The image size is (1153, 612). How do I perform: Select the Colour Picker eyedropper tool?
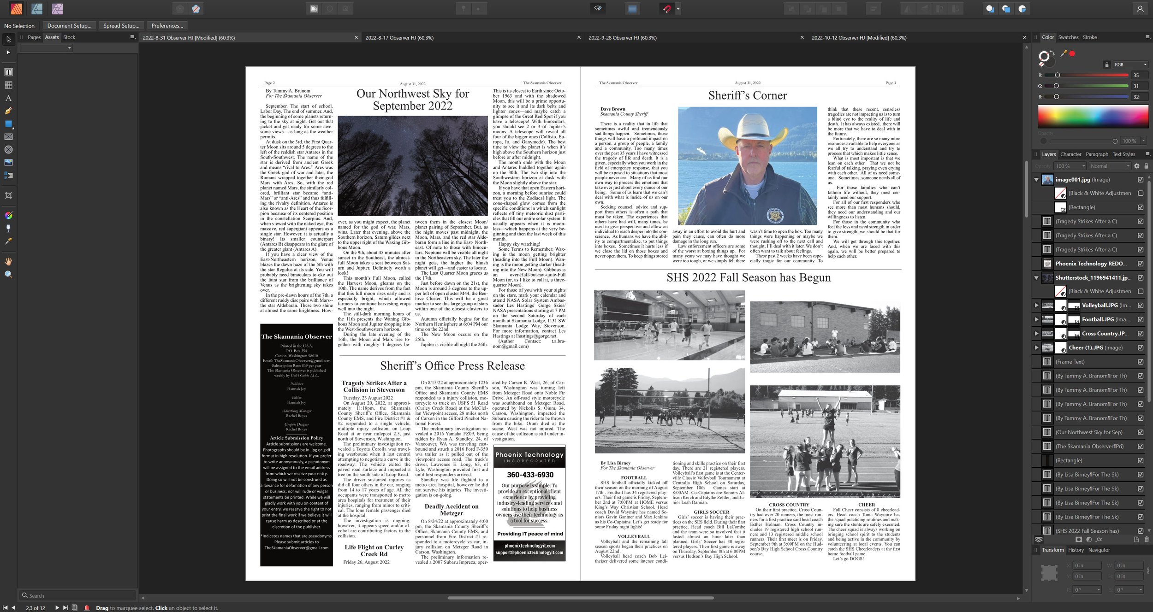8,241
